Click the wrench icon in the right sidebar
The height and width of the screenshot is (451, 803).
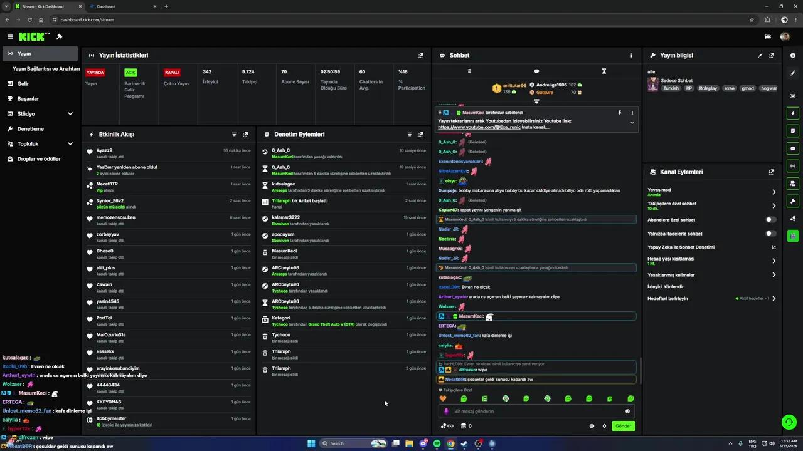793,201
